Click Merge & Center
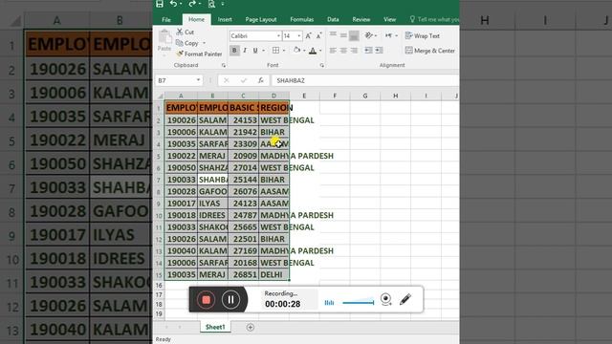This screenshot has width=612, height=344. click(430, 51)
